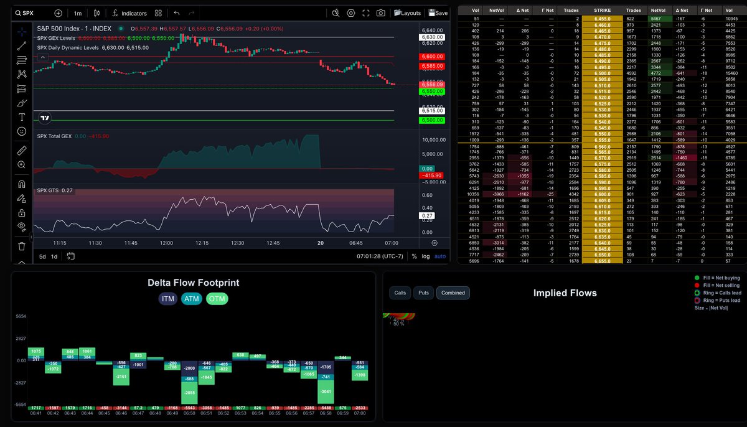Set chart range to 5d
This screenshot has width=747, height=427.
pos(42,256)
